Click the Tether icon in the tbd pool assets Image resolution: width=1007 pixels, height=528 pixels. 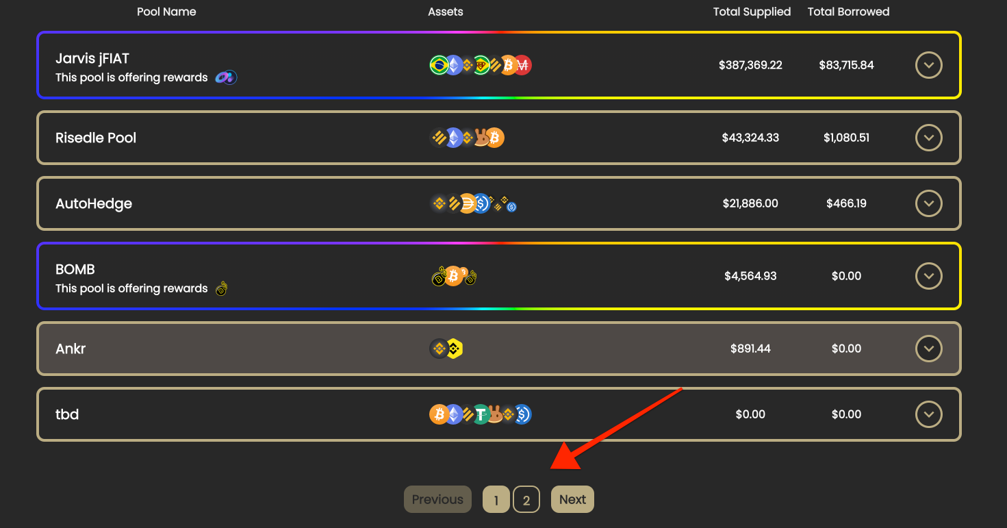click(481, 414)
